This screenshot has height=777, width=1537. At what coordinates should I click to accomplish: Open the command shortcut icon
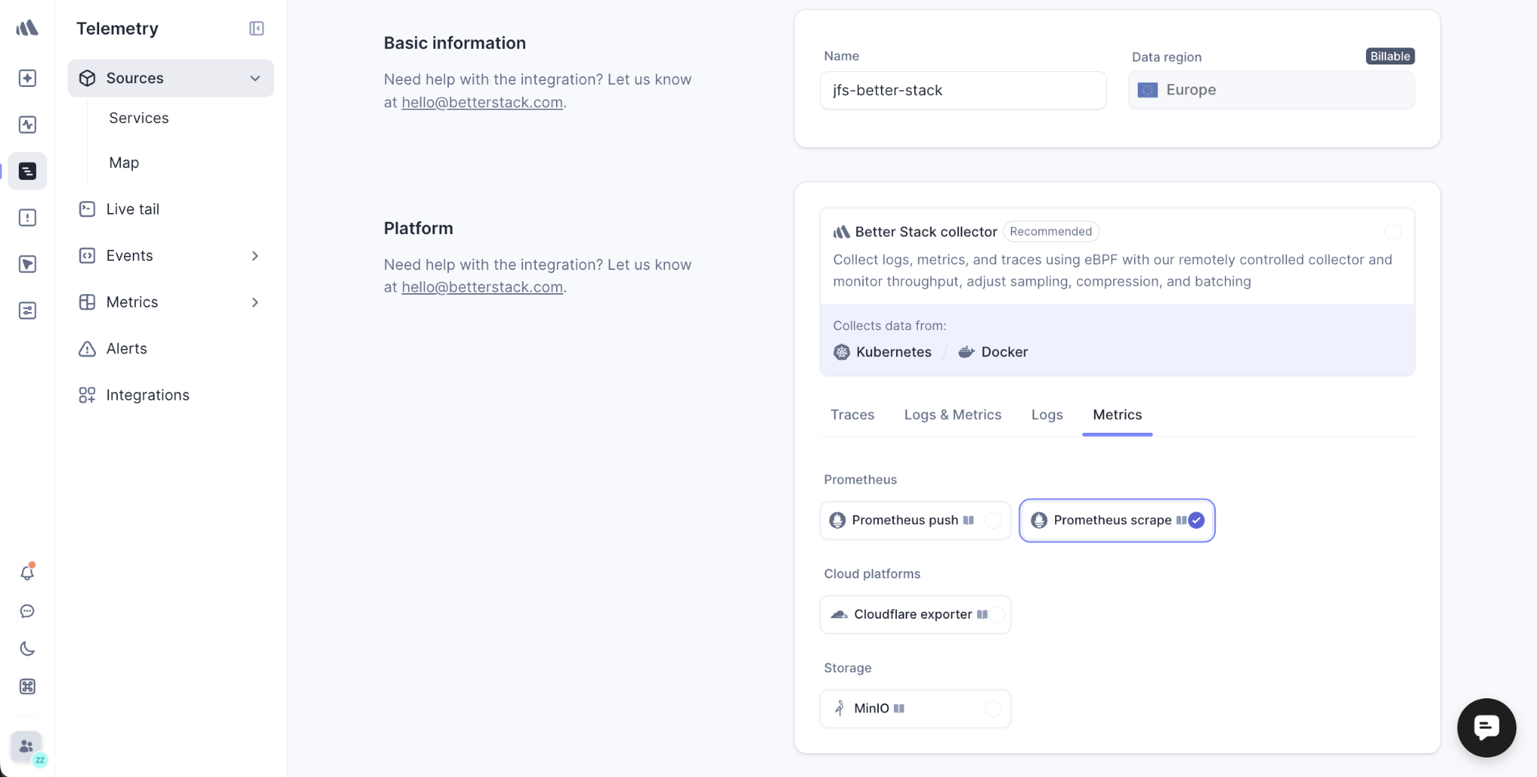[x=27, y=686]
